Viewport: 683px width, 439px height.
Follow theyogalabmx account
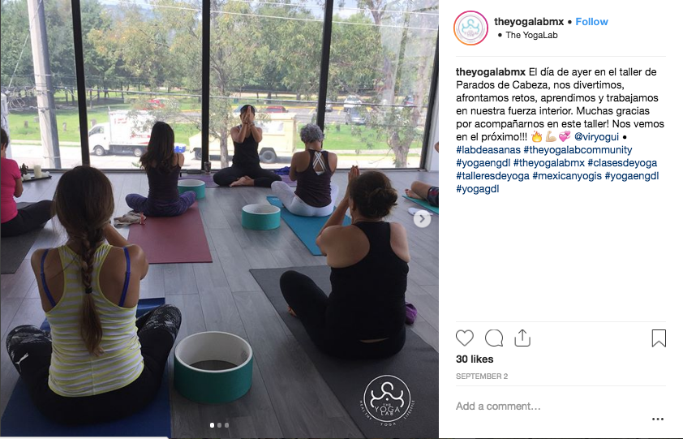pos(591,22)
